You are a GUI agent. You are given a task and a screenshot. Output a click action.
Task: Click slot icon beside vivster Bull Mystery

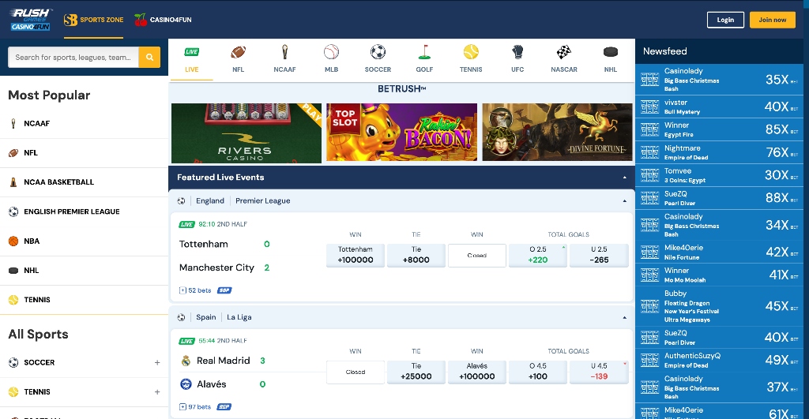pos(649,107)
